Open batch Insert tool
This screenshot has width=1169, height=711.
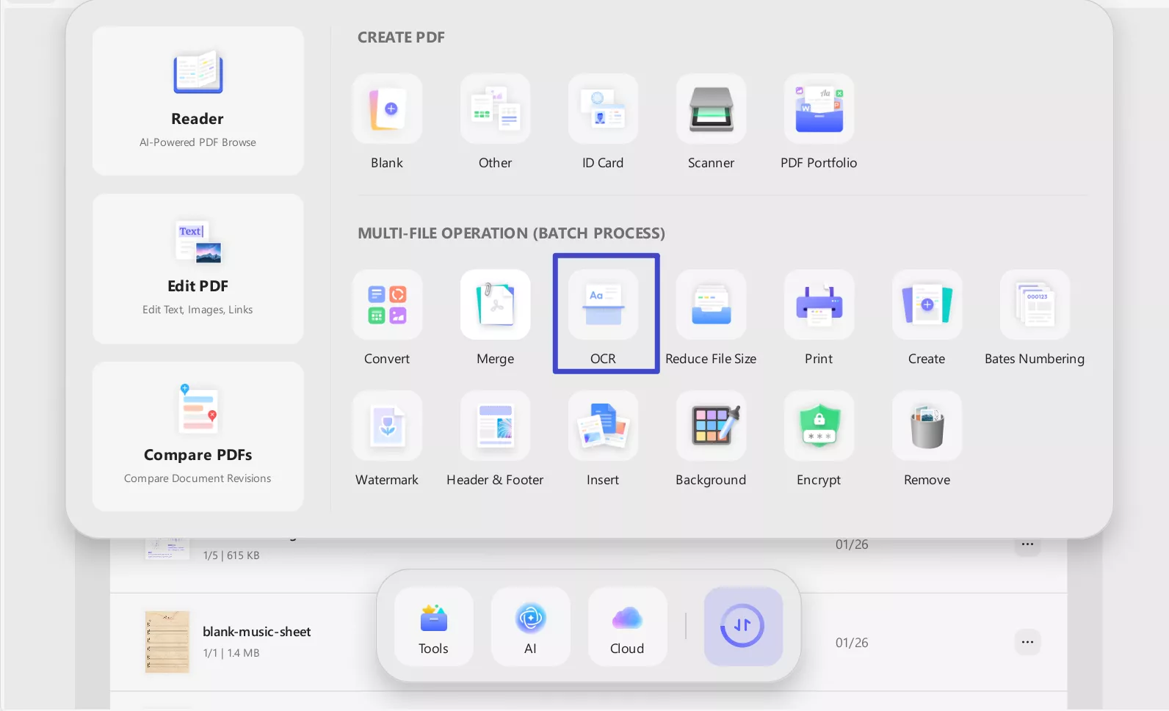pos(603,426)
